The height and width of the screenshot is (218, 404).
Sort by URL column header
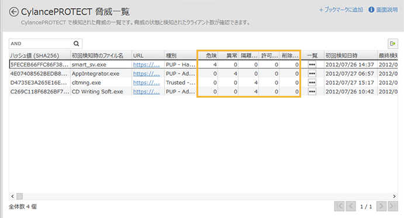(148, 56)
